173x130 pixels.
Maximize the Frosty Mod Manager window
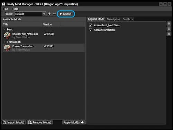coord(165,4)
